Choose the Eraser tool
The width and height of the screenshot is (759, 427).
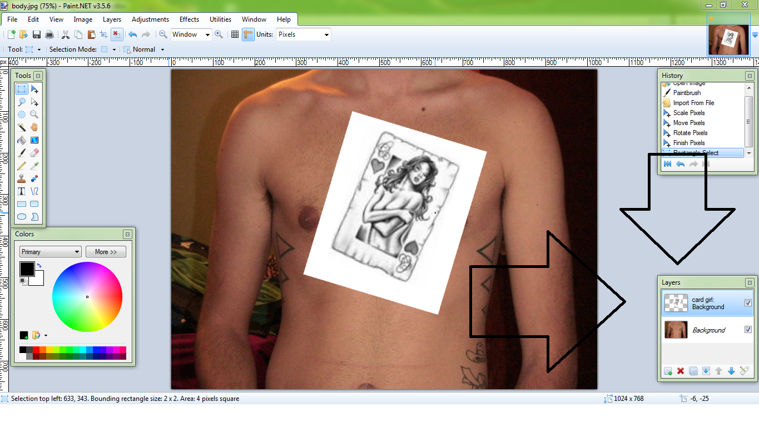click(x=34, y=153)
